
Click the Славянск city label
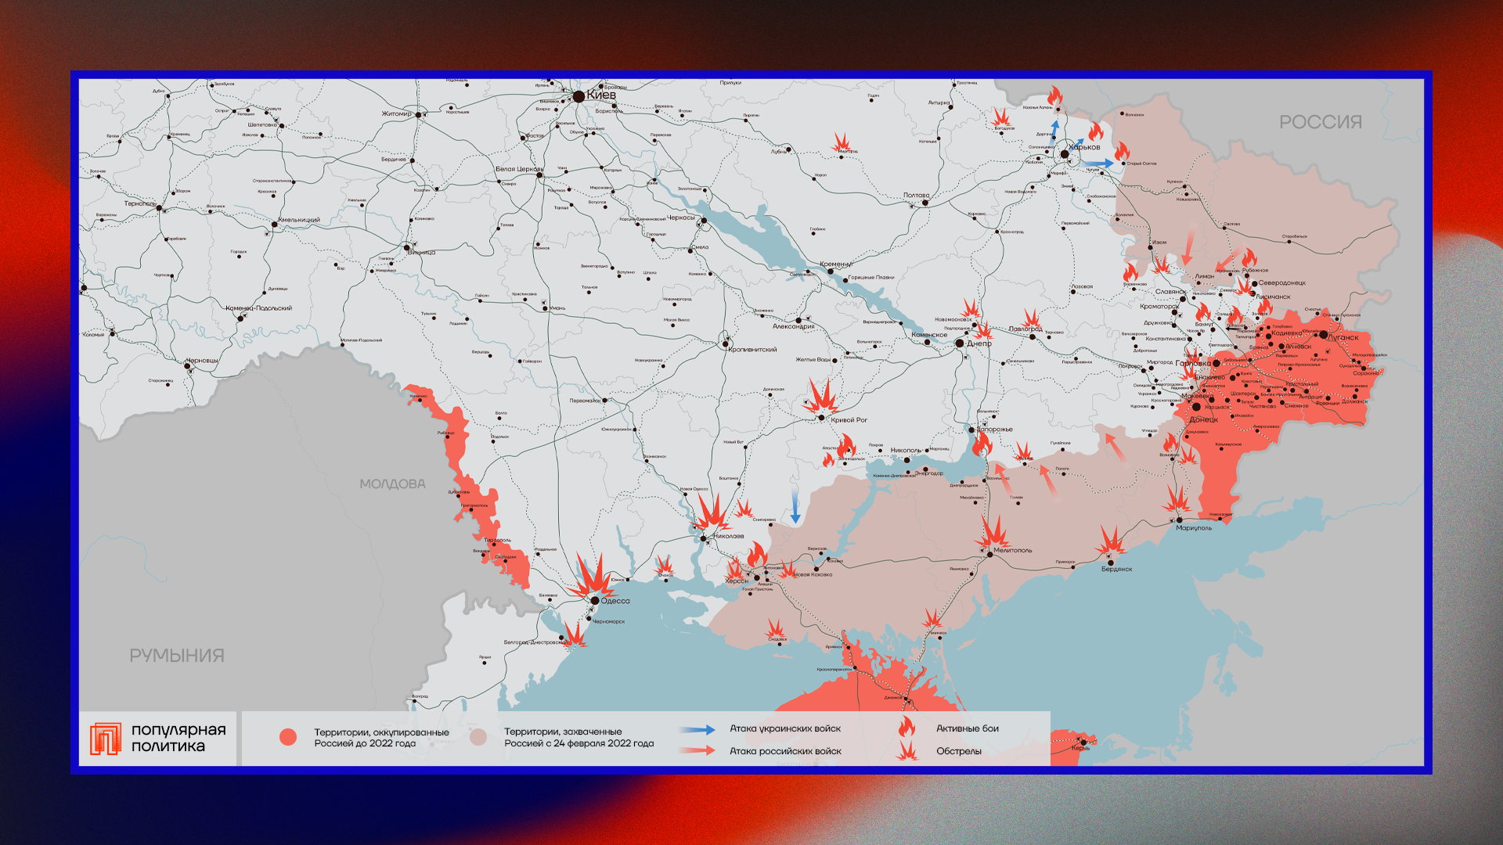point(1171,292)
